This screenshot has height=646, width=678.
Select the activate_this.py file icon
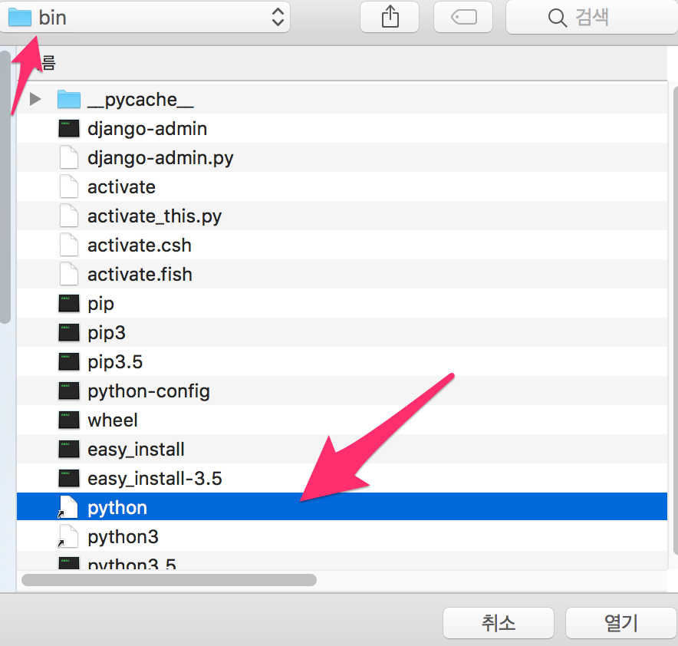[x=69, y=216]
